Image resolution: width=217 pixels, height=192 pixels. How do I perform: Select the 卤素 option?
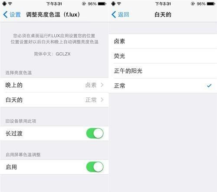pos(163,41)
